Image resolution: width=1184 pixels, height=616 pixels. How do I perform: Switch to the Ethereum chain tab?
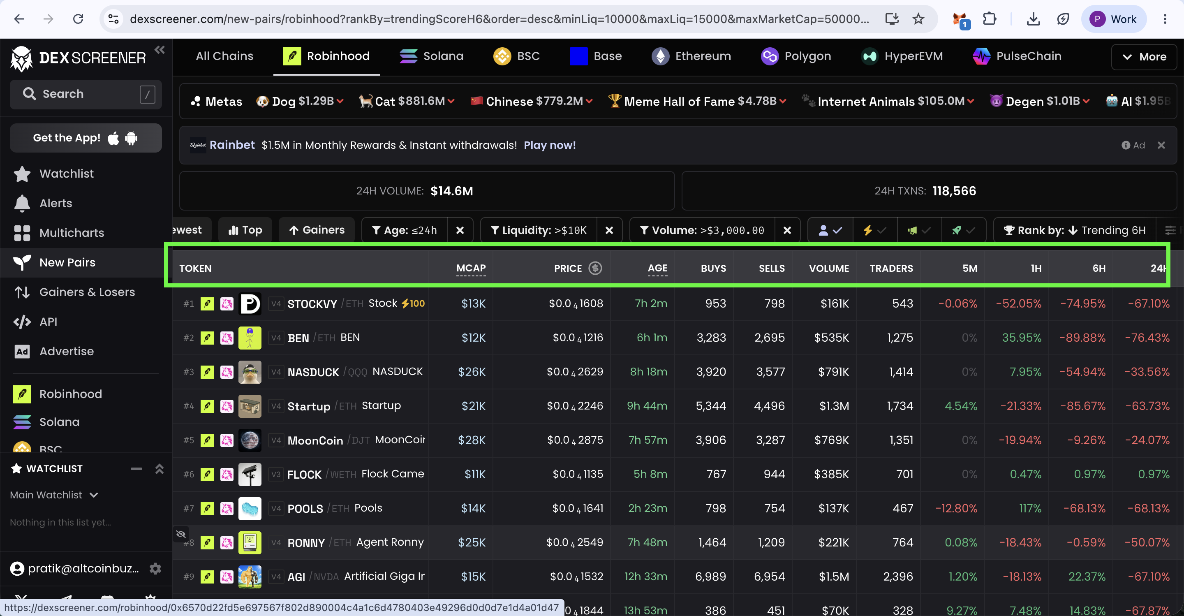pos(691,56)
